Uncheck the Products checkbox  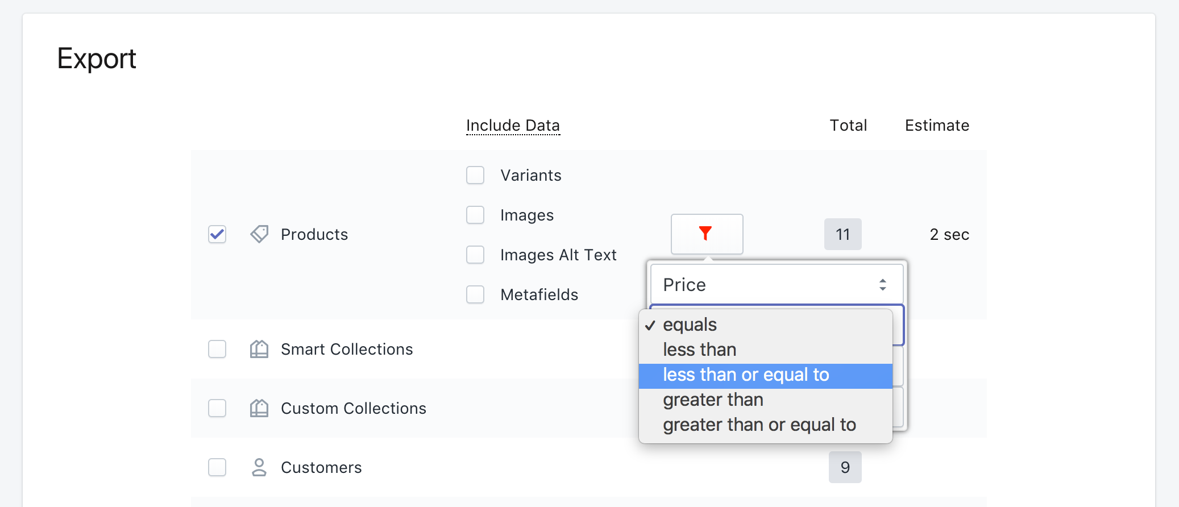[217, 234]
